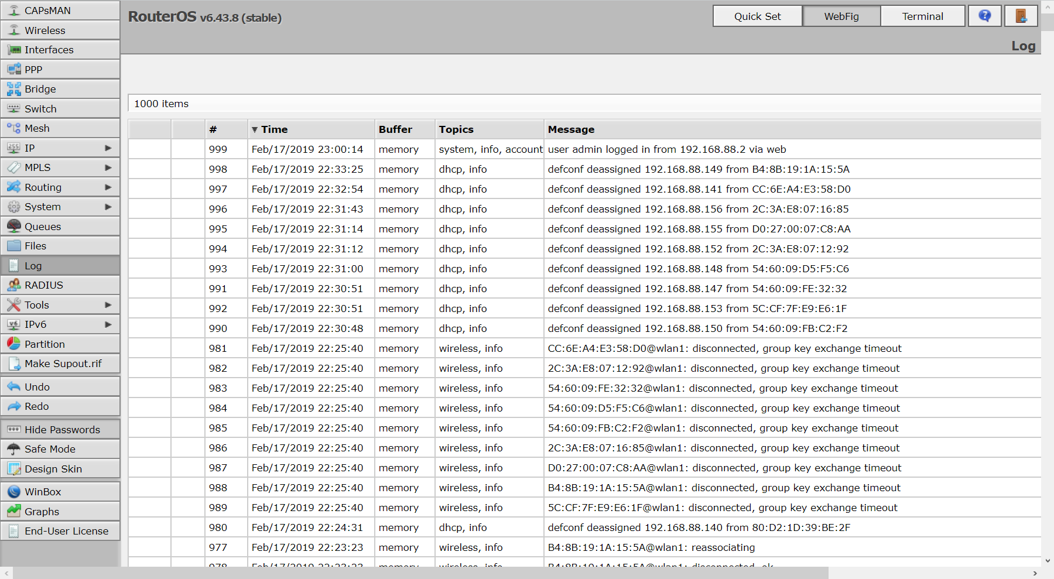Click the IPv6 icon
This screenshot has width=1054, height=579.
(x=14, y=324)
